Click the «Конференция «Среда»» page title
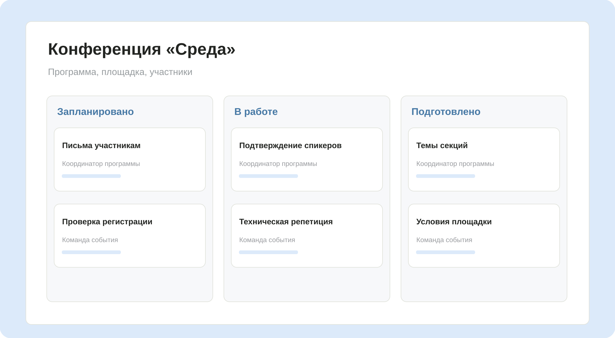 tap(142, 49)
